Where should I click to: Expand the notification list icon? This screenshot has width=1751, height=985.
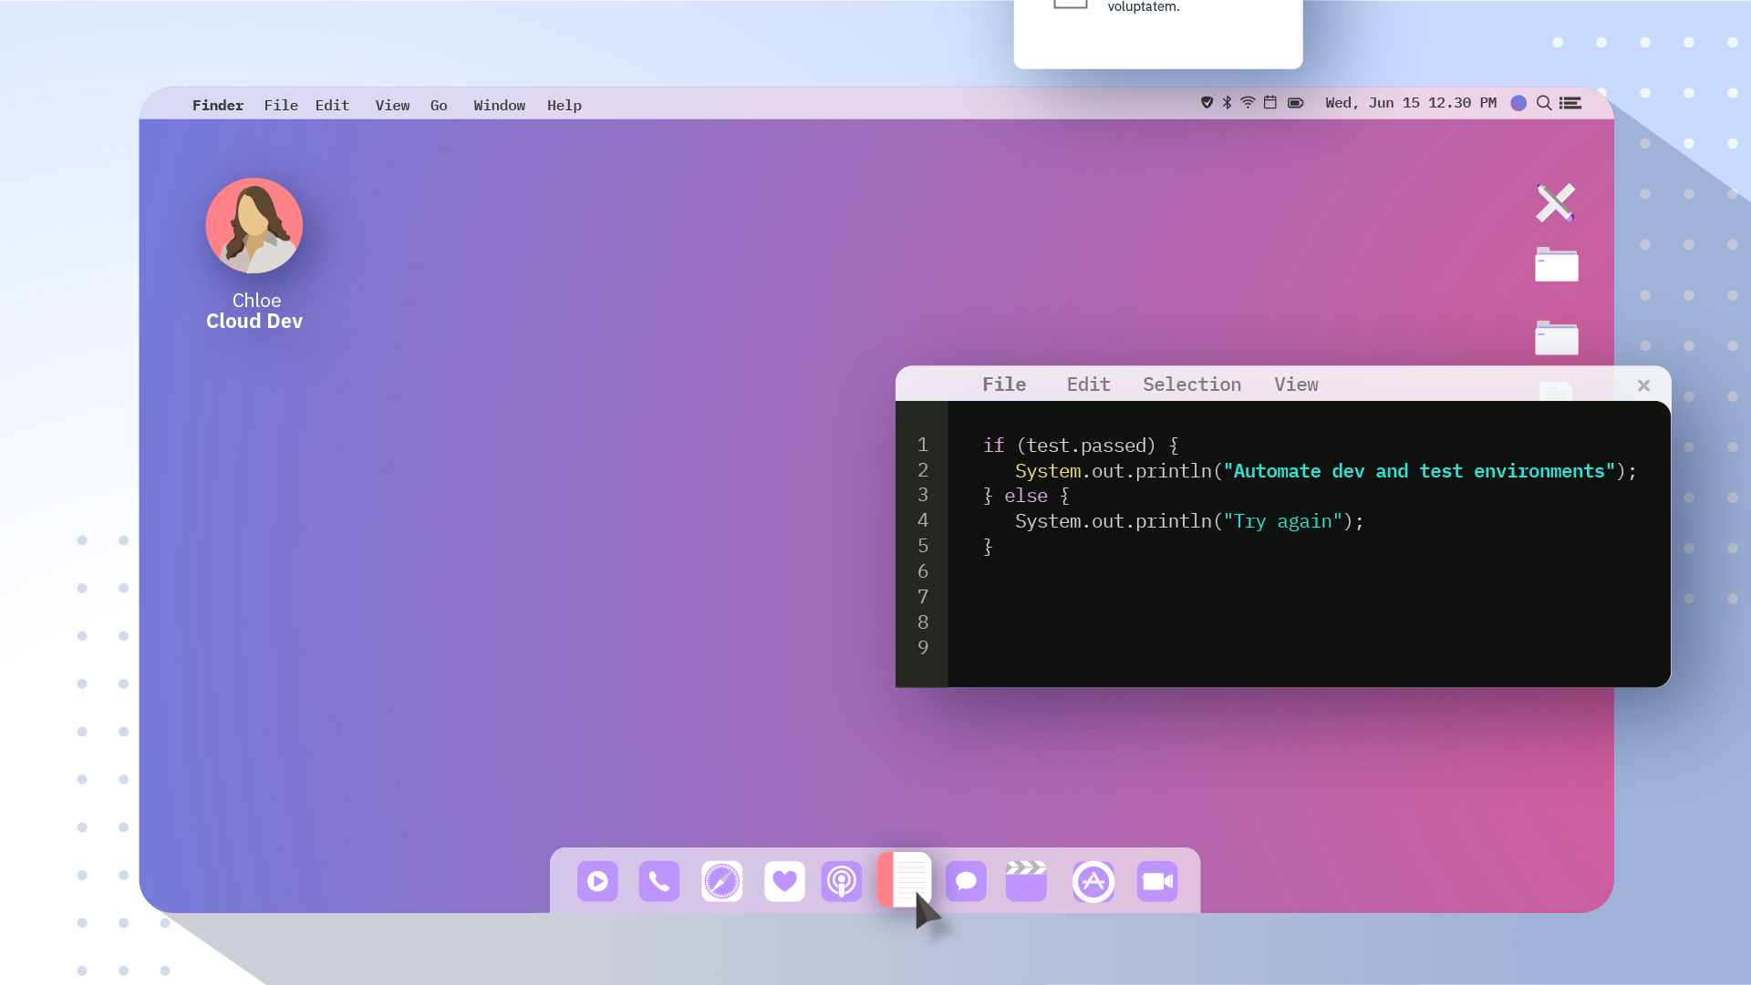(x=1570, y=103)
